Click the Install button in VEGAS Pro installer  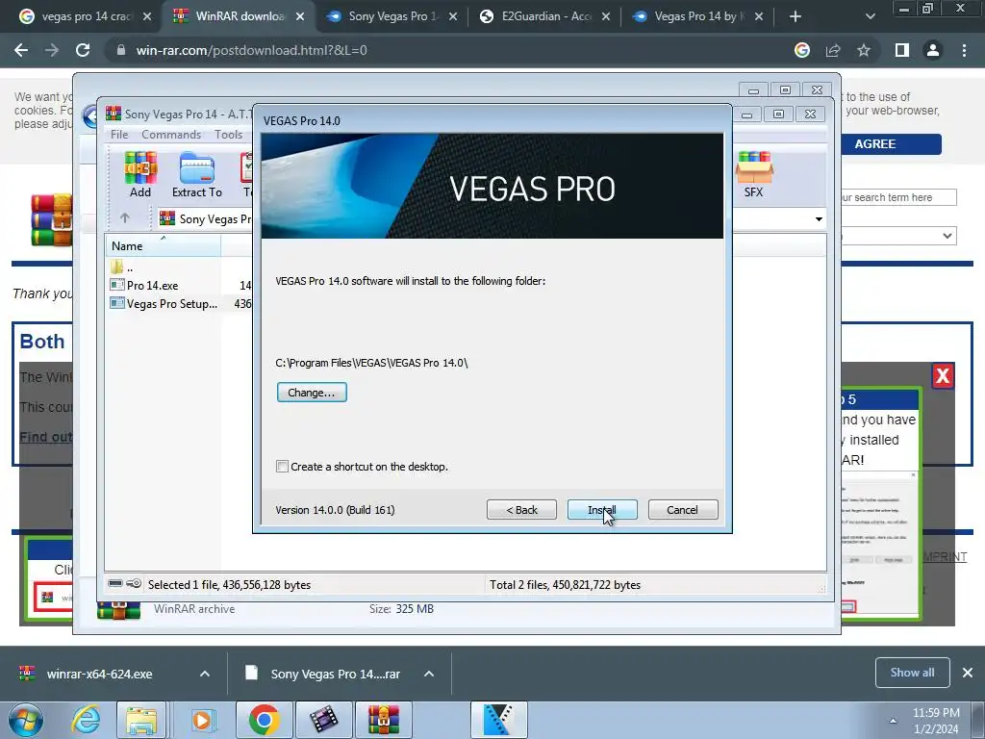coord(602,510)
